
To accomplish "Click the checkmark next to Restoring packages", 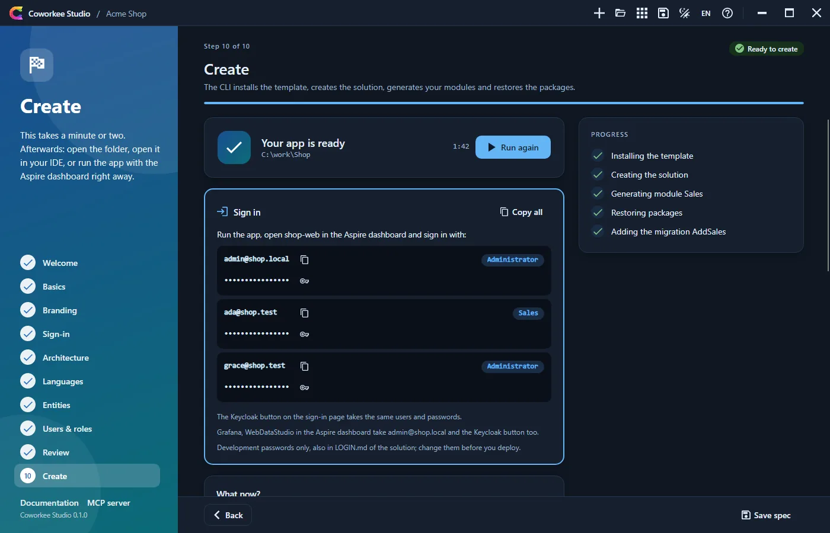I will [598, 213].
